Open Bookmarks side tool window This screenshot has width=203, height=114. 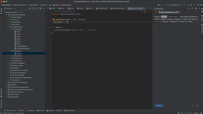(x=1, y=93)
